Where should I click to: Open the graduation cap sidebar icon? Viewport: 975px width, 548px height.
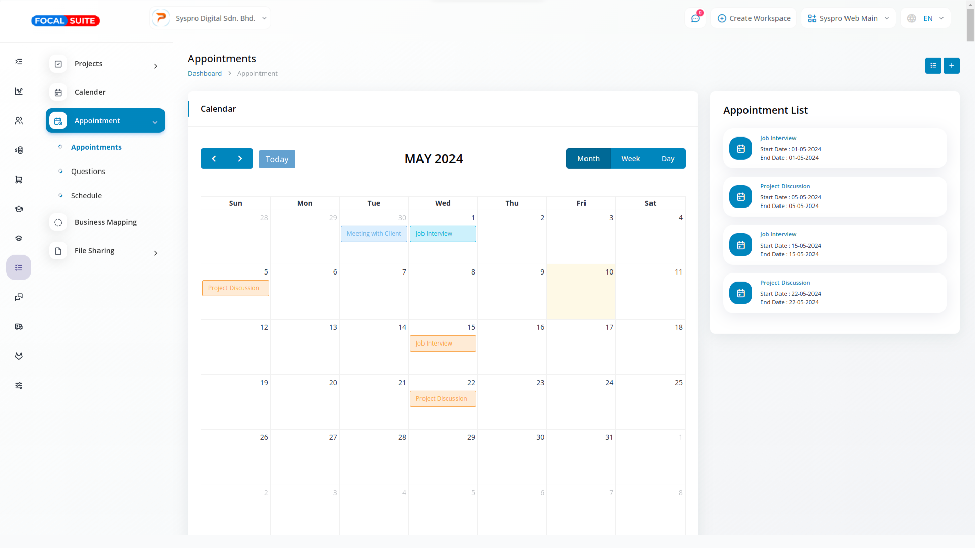coord(19,209)
